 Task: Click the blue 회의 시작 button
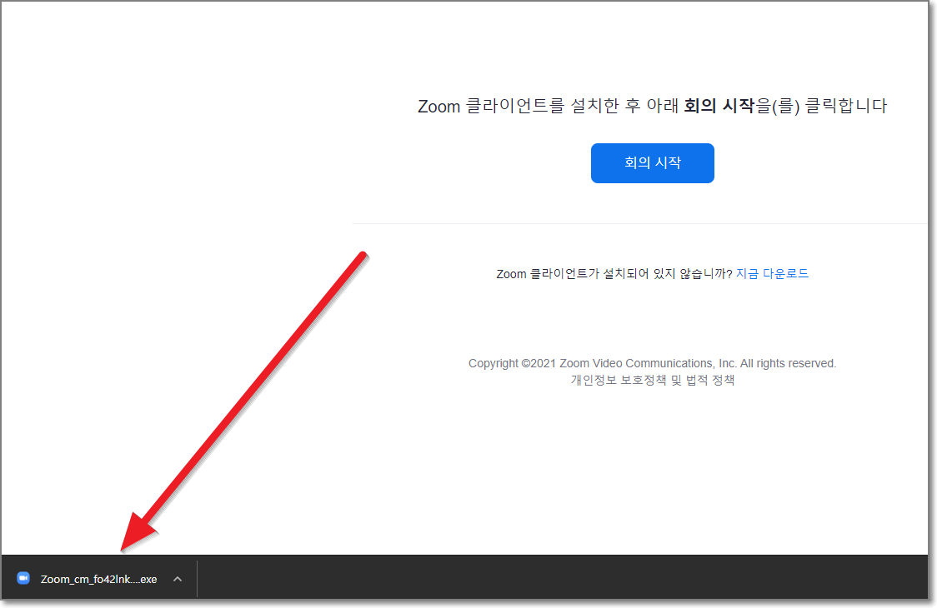[x=652, y=163]
